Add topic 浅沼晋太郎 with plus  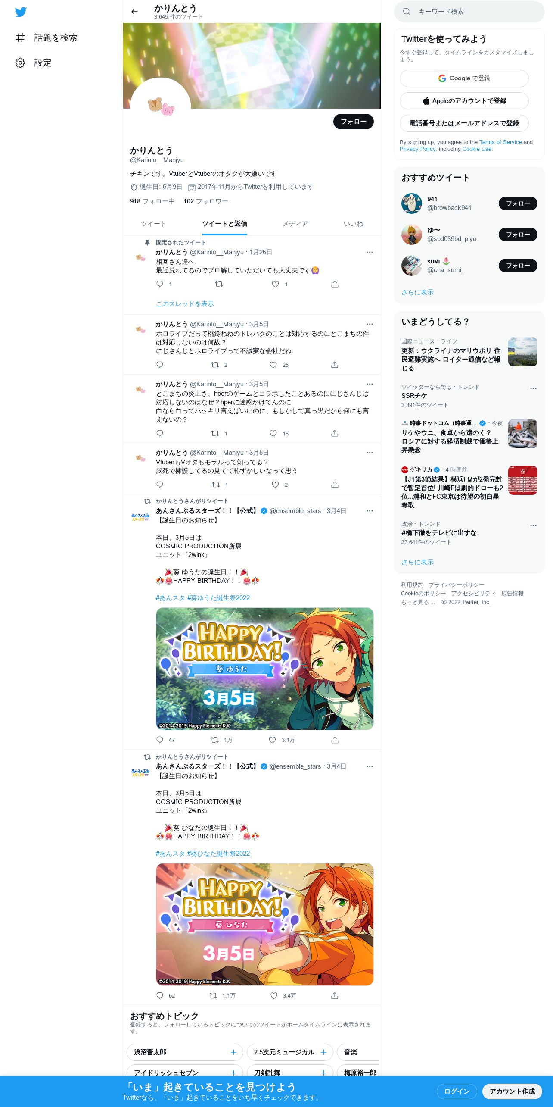point(233,1052)
